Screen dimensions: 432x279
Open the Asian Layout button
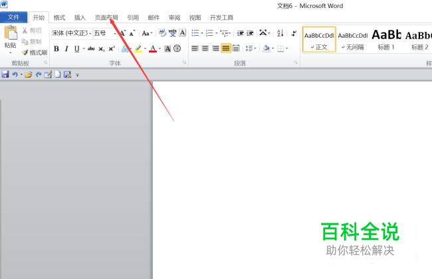[x=264, y=33]
